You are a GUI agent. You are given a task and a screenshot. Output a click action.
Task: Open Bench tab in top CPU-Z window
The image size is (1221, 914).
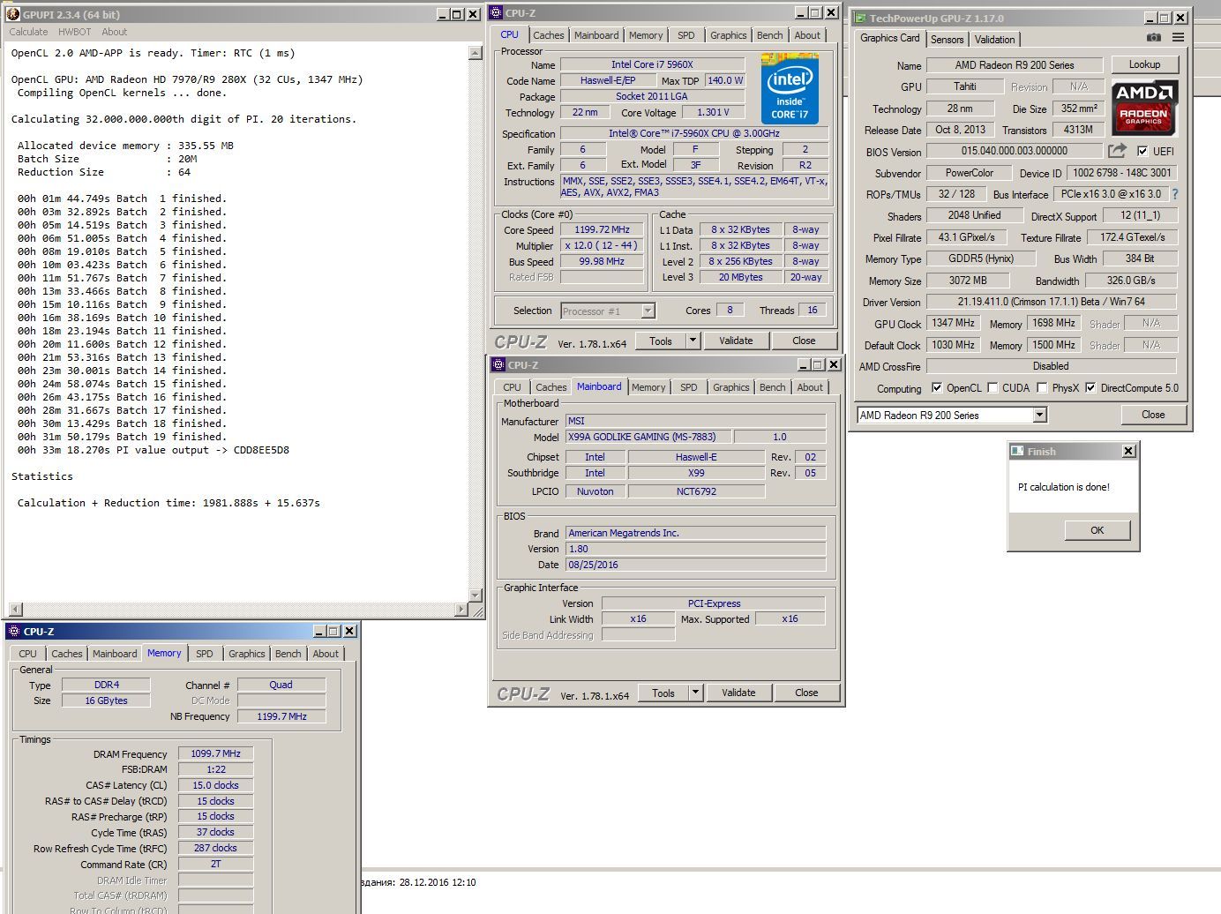[769, 35]
